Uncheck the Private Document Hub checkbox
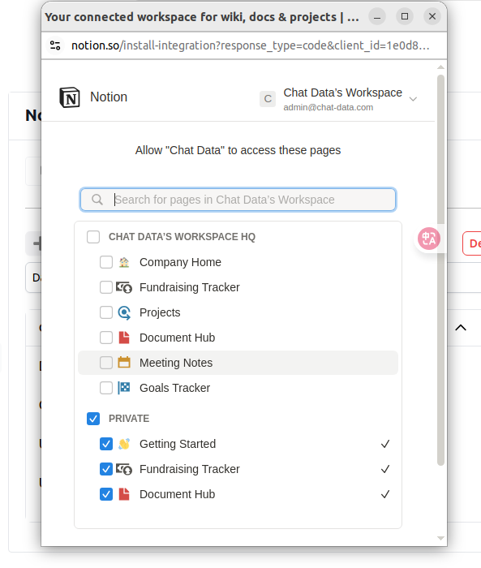The width and height of the screenshot is (481, 568). point(106,494)
